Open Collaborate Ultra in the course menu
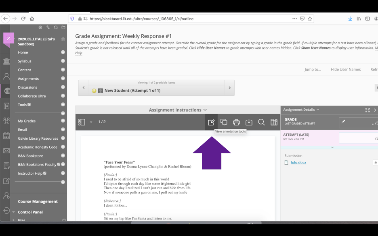The image size is (378, 236). tap(32, 96)
